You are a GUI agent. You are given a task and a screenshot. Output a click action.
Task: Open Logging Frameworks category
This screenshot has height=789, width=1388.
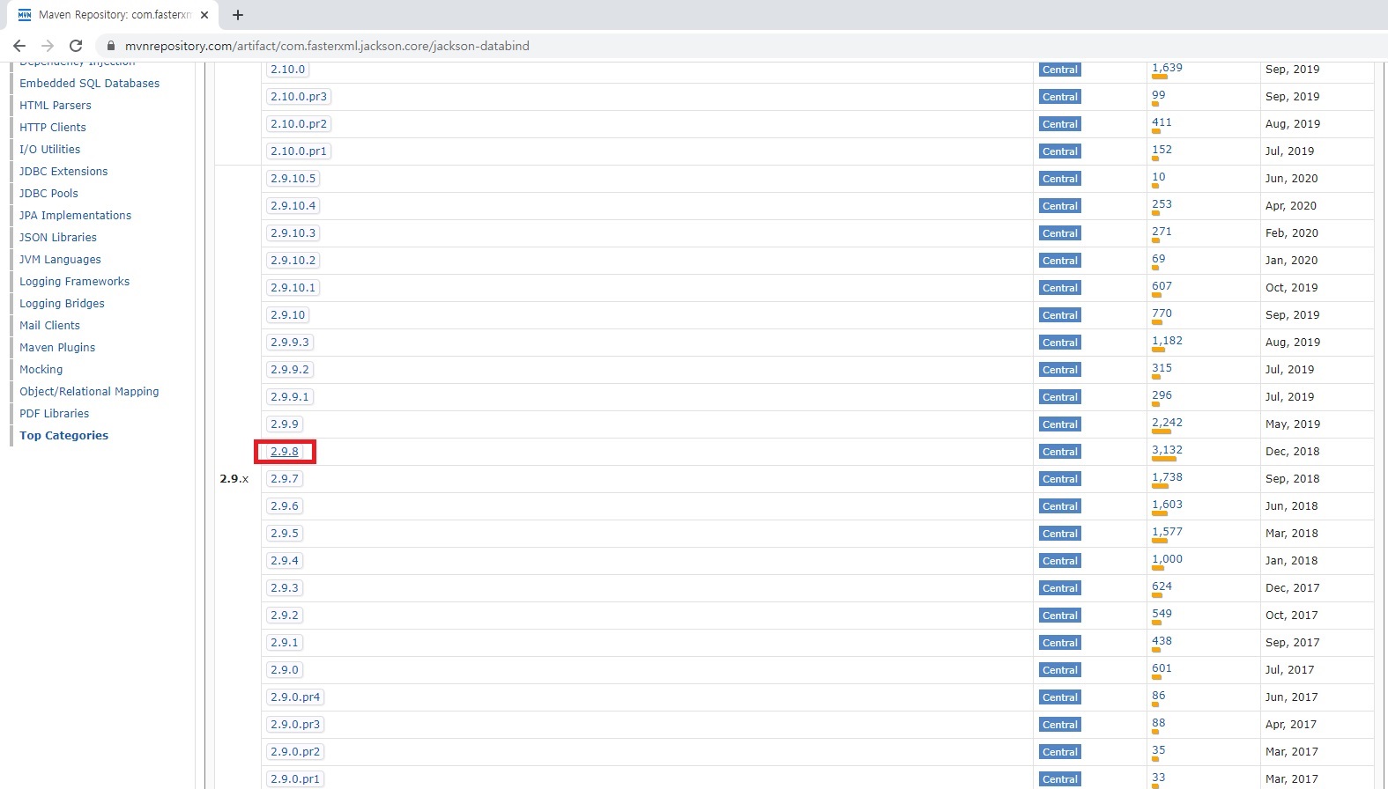tap(74, 282)
